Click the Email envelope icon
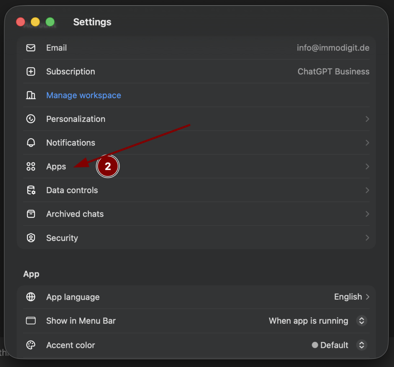 click(31, 48)
